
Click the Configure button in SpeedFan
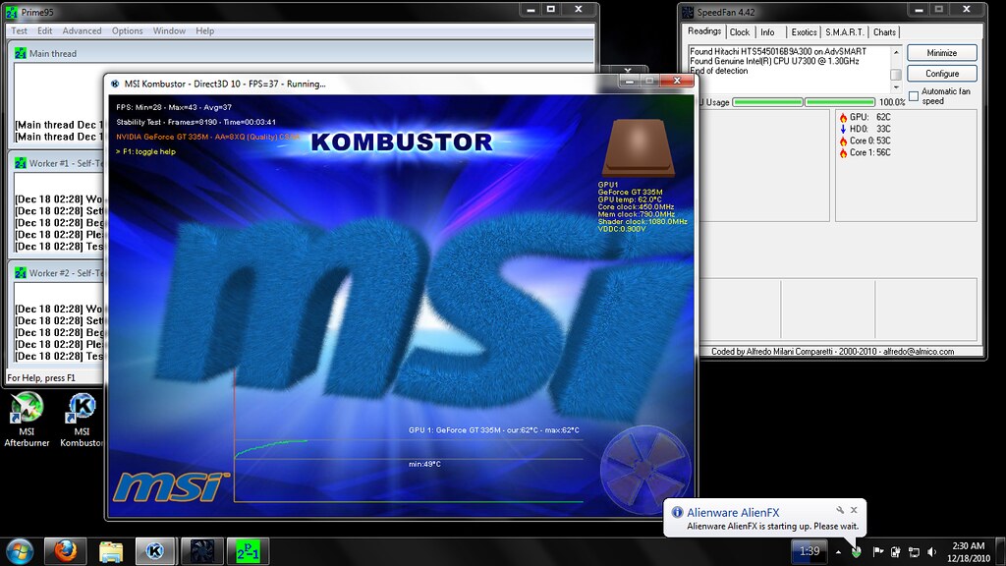(x=942, y=73)
